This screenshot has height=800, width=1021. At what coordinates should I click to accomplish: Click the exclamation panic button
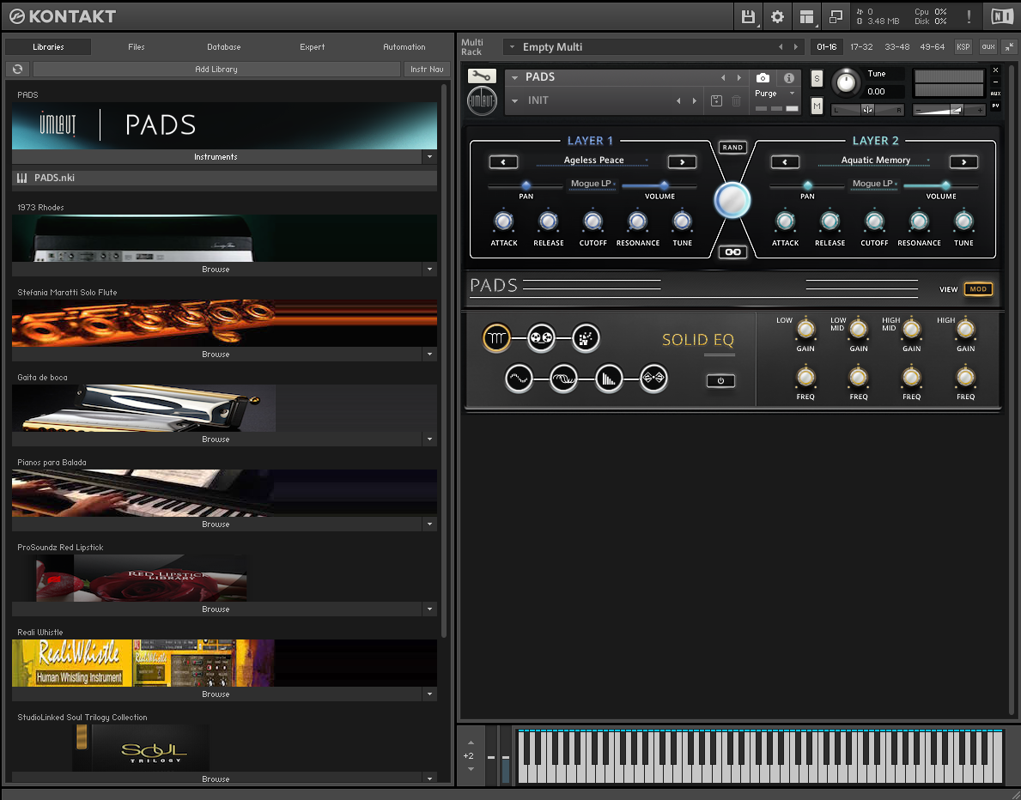(969, 16)
